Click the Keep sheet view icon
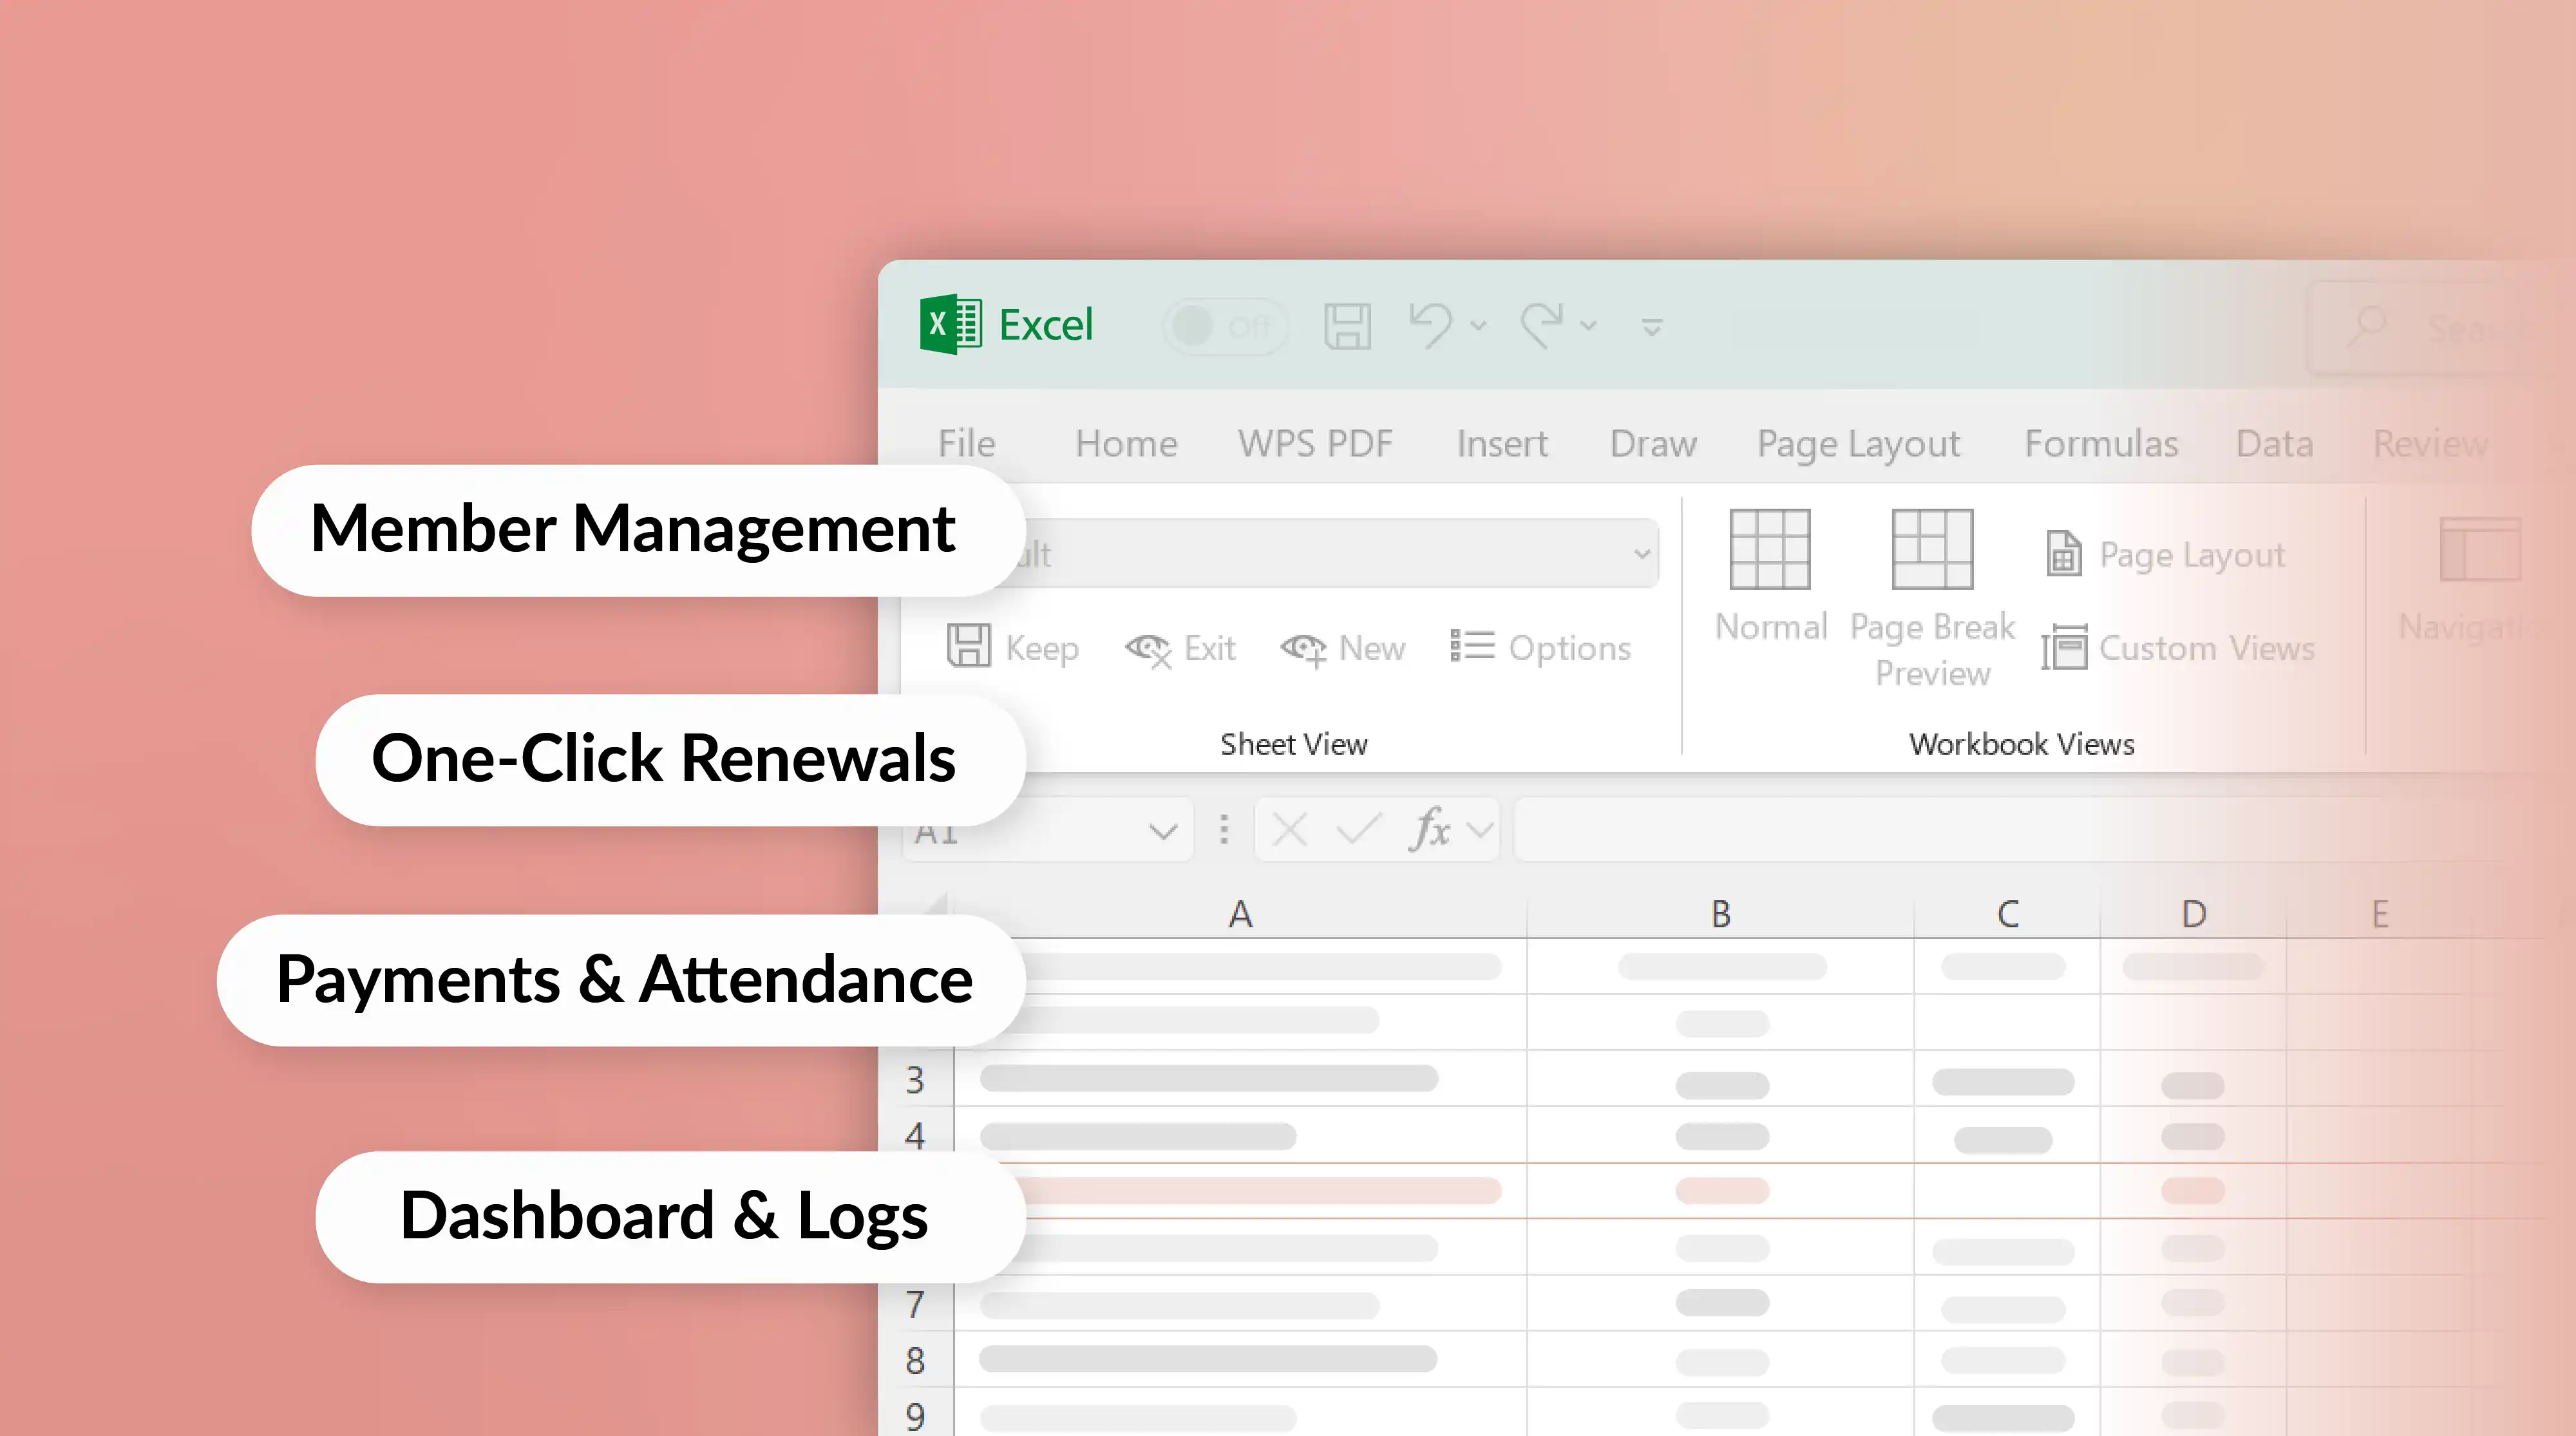Viewport: 2576px width, 1436px height. [x=968, y=646]
